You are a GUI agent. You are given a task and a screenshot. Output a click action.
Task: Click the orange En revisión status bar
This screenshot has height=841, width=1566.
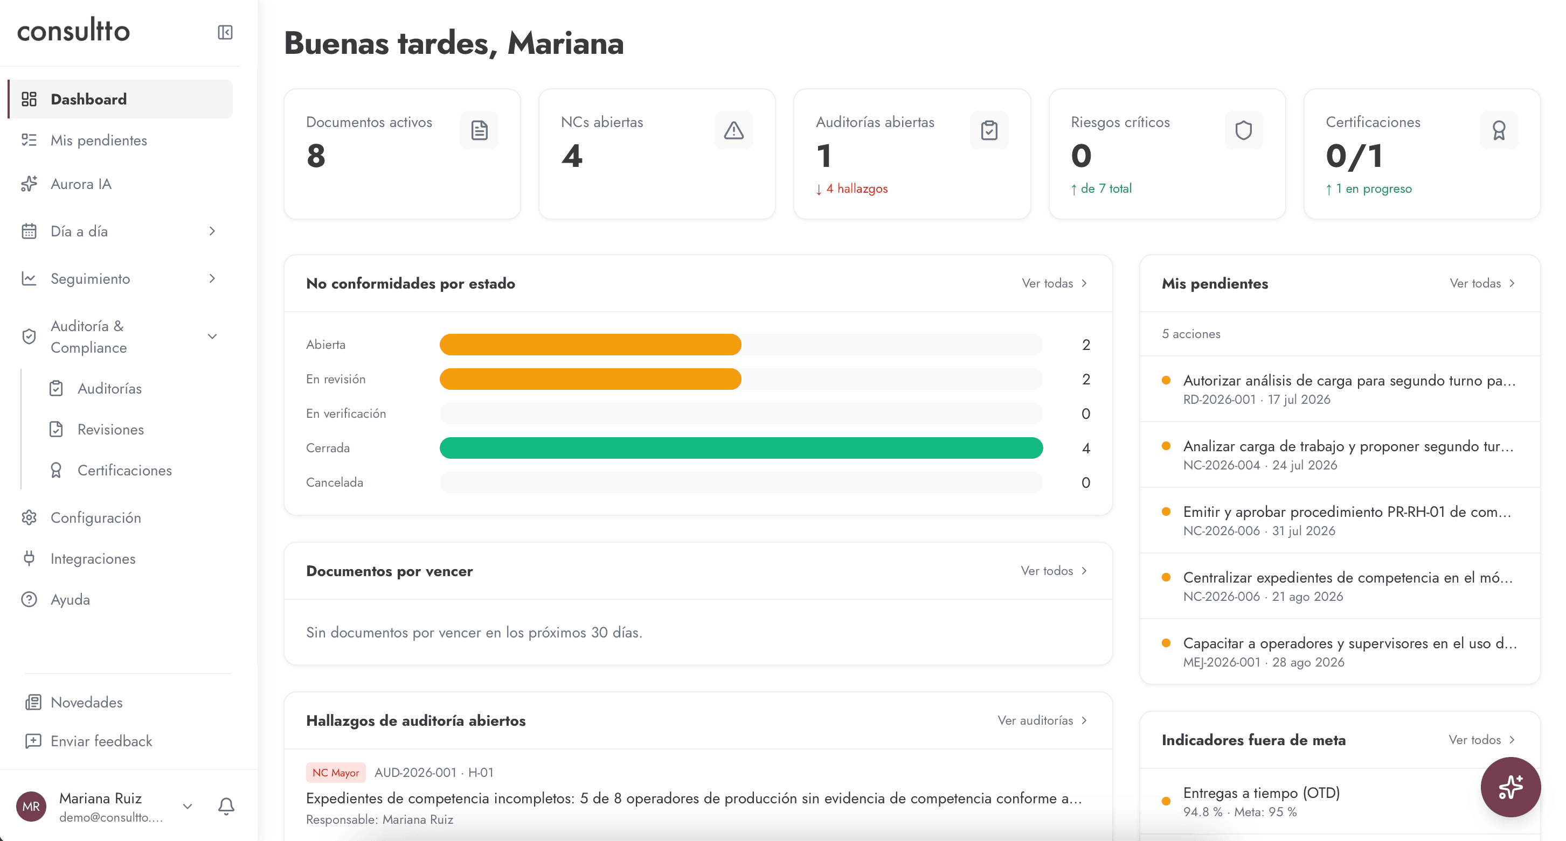coord(590,379)
